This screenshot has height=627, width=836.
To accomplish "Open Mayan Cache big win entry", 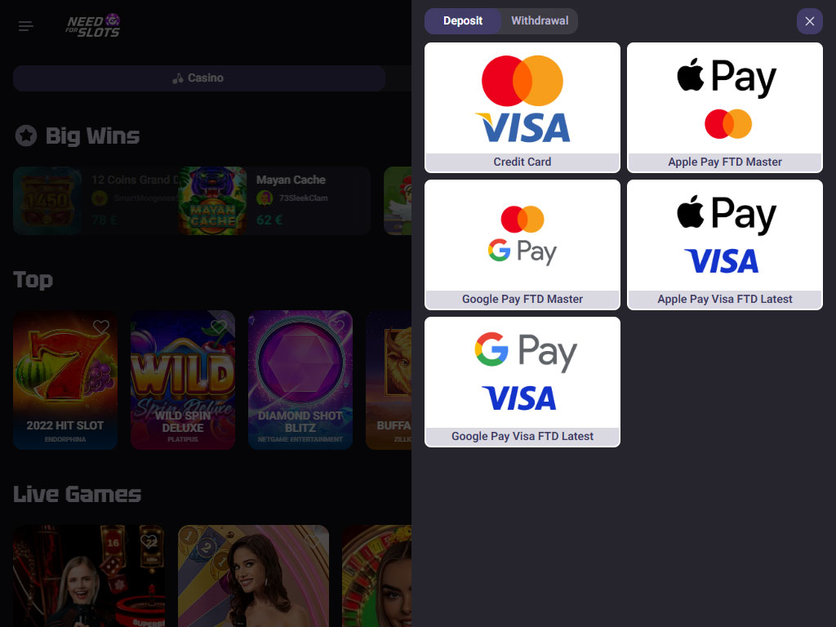I will 274,201.
